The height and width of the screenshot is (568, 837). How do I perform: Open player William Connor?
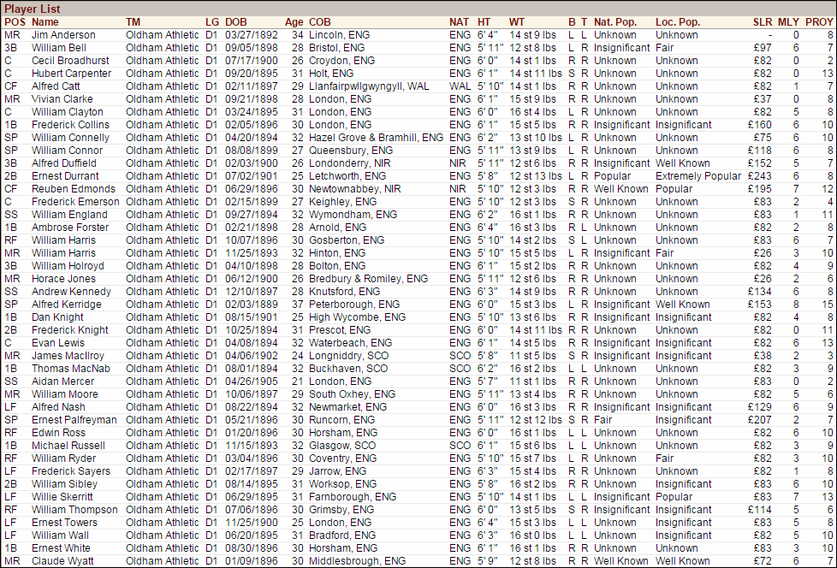[x=68, y=150]
